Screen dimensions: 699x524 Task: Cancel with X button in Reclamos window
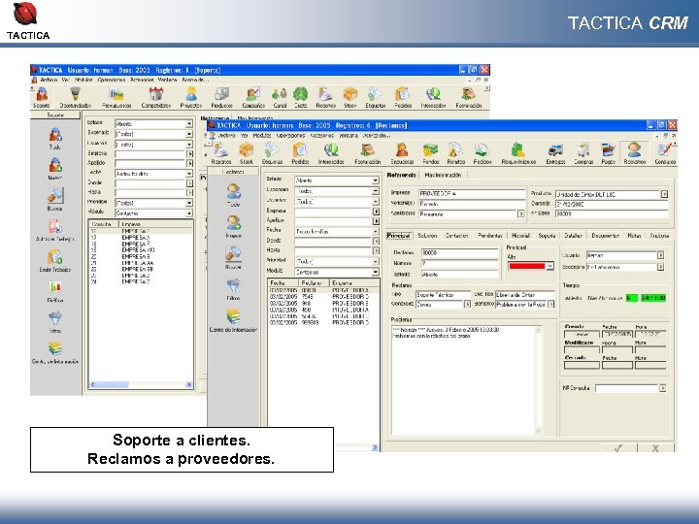(655, 448)
